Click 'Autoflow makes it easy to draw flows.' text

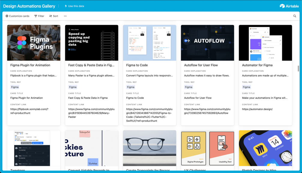[207, 76]
